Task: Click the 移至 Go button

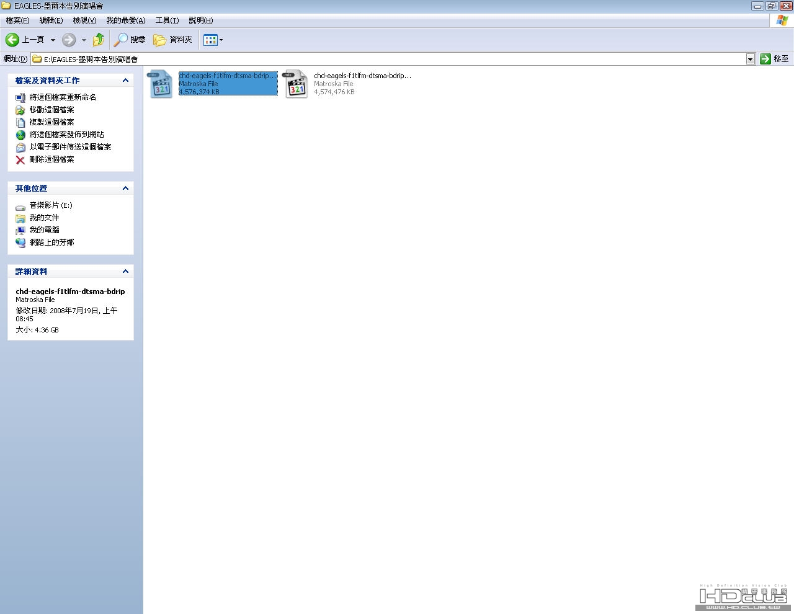Action: pyautogui.click(x=775, y=59)
